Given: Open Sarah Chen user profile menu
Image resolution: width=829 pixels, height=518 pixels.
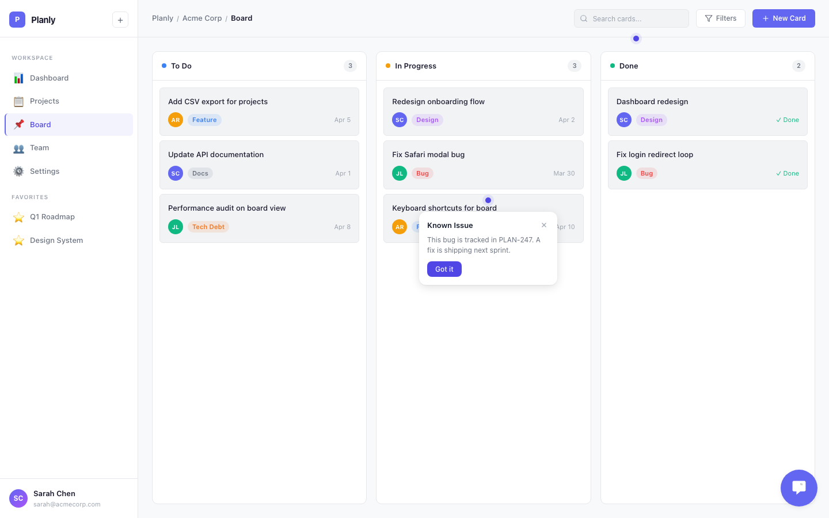Looking at the screenshot, I should [x=55, y=498].
